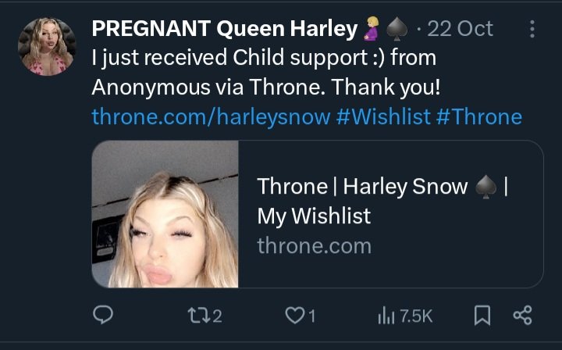The width and height of the screenshot is (562, 350).
Task: Repost using the retweet arrows icon
Action: pyautogui.click(x=197, y=316)
